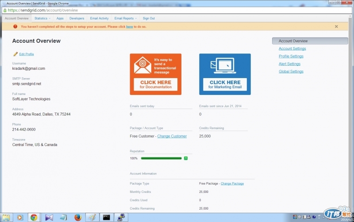Open the network computers icon in the taskbar
This screenshot has width=354, height=222.
[x=121, y=218]
